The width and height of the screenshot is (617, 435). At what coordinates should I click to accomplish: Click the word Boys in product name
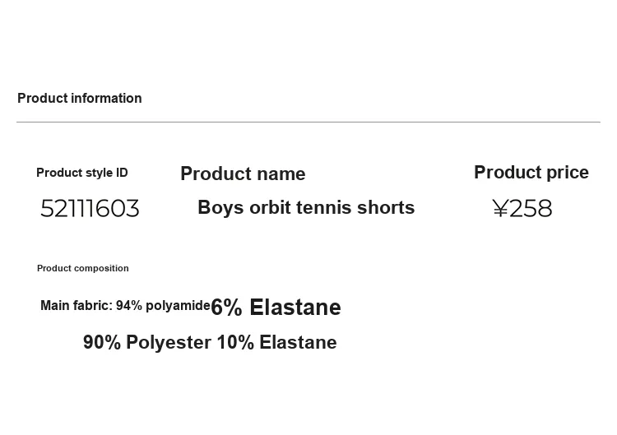click(x=220, y=208)
